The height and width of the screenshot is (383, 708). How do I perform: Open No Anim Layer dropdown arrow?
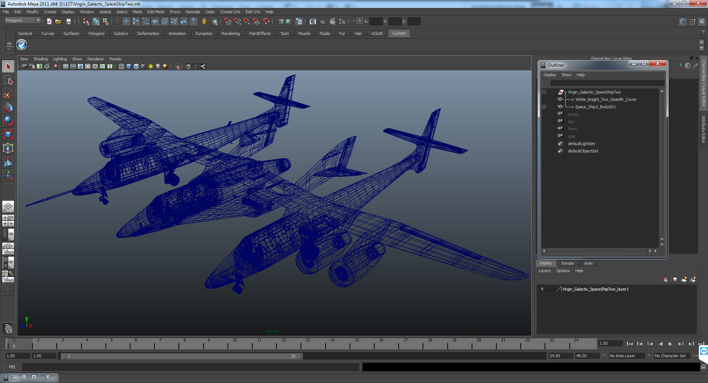coord(604,356)
